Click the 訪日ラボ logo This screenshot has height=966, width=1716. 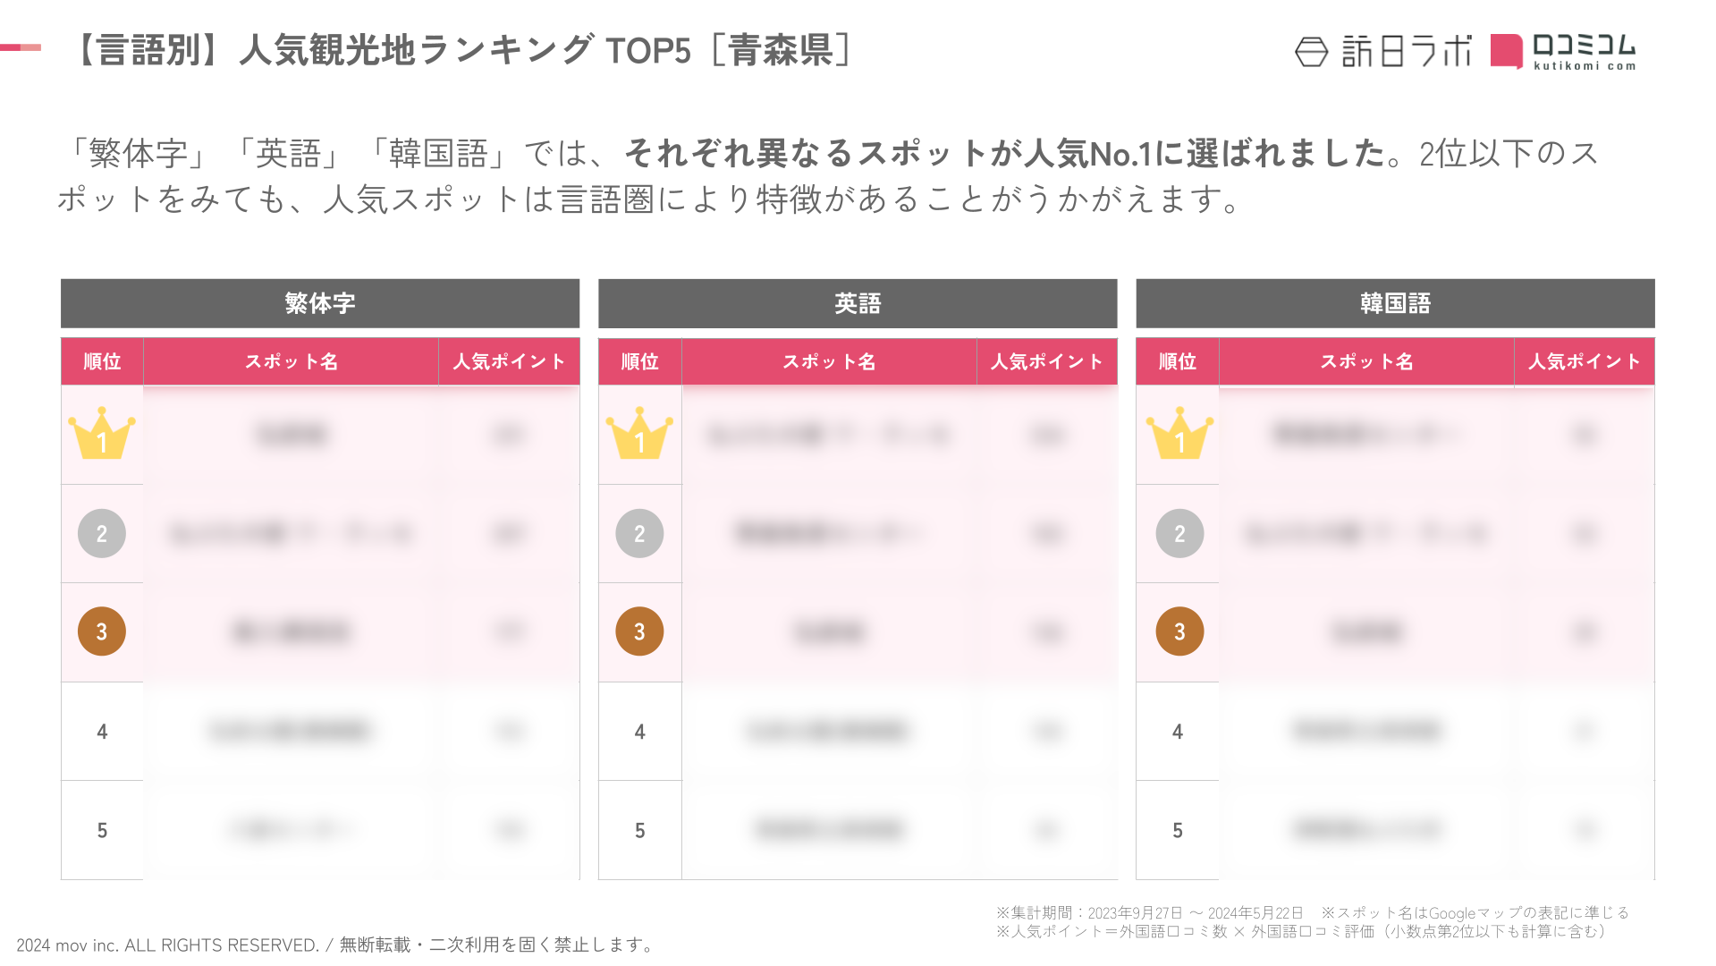click(1383, 52)
